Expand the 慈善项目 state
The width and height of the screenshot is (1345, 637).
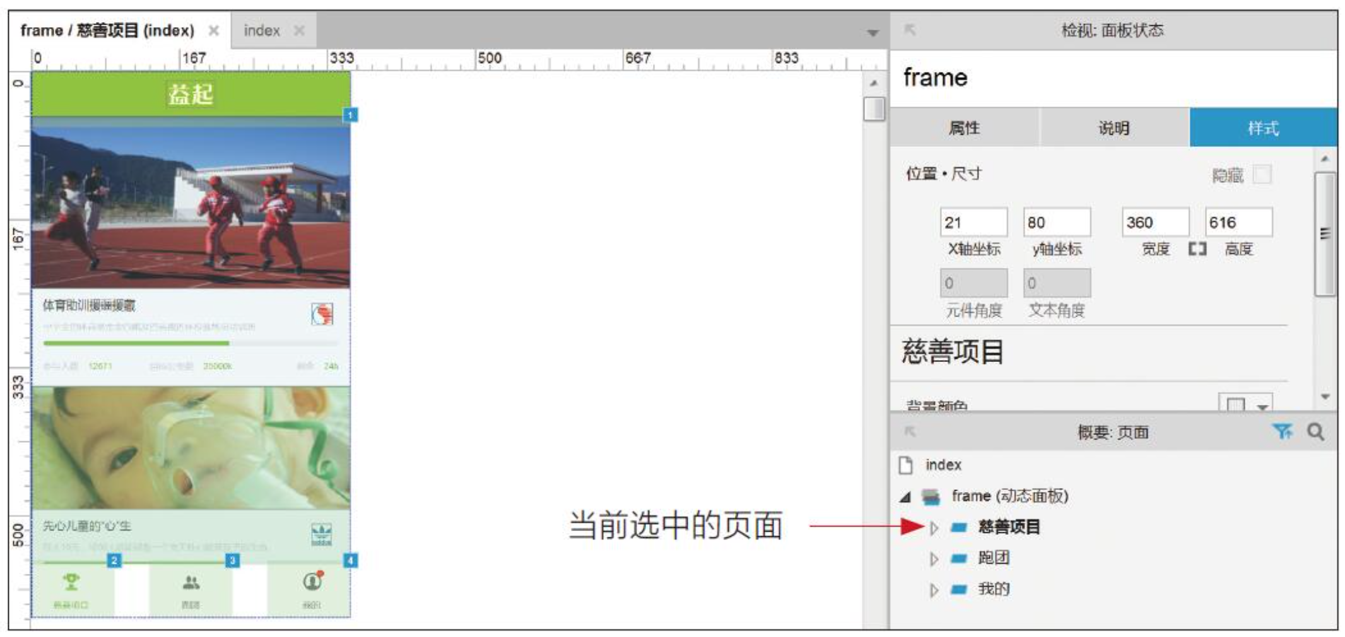934,527
